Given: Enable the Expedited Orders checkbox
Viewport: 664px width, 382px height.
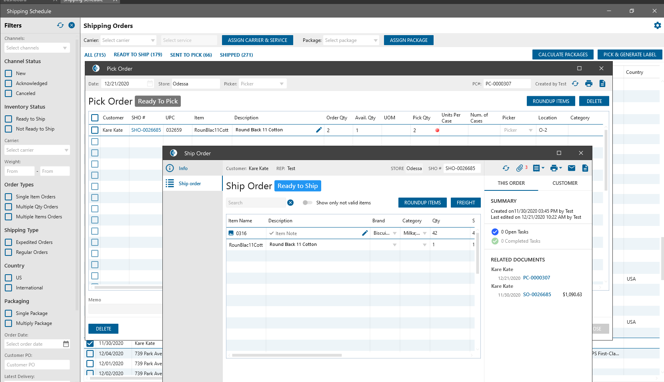Looking at the screenshot, I should 8,242.
